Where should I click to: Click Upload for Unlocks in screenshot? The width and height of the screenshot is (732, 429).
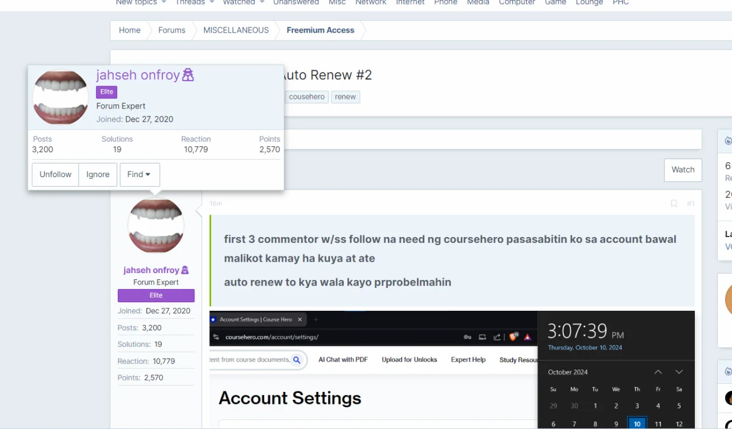click(409, 360)
